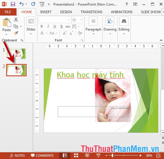Open Clipboard dialog launcher

point(22,40)
